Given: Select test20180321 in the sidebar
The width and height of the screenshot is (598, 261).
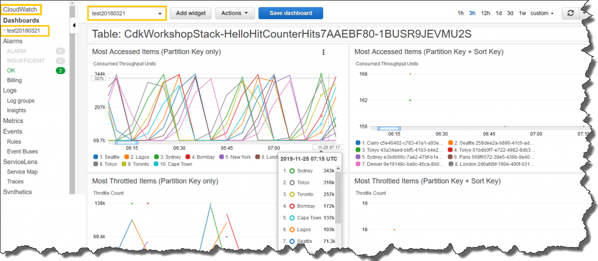Looking at the screenshot, I should (23, 30).
